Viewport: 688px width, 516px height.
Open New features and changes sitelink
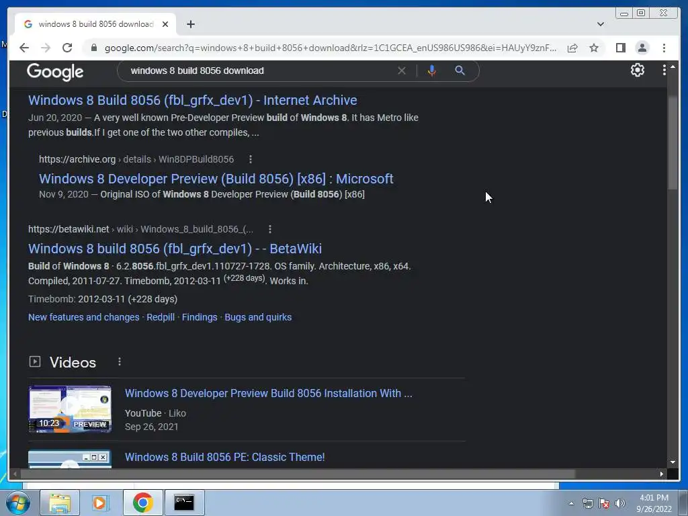click(84, 317)
